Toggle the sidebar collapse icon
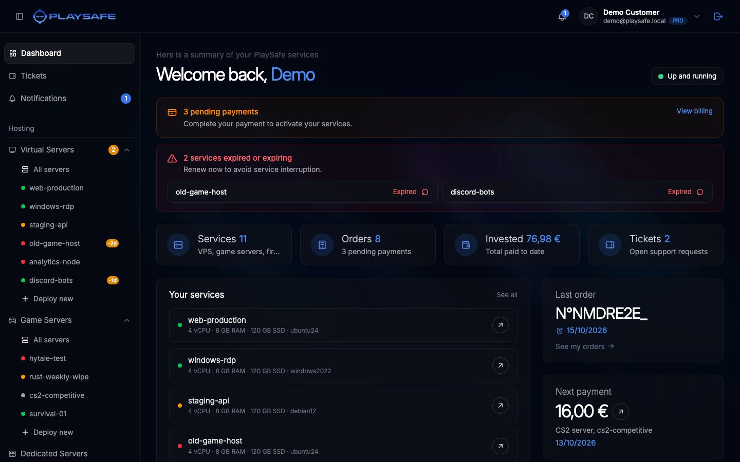Viewport: 740px width, 462px height. 20,16
